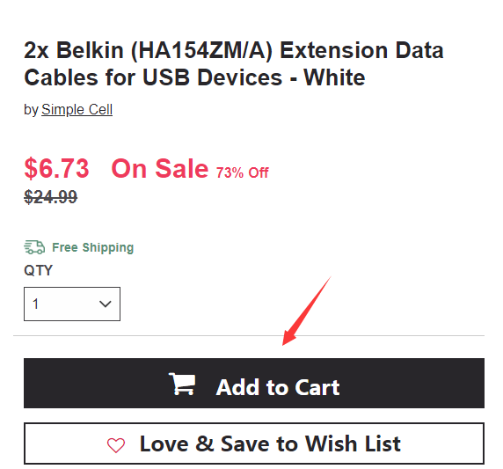
Task: Click the heart icon on wish list button
Action: tap(116, 445)
